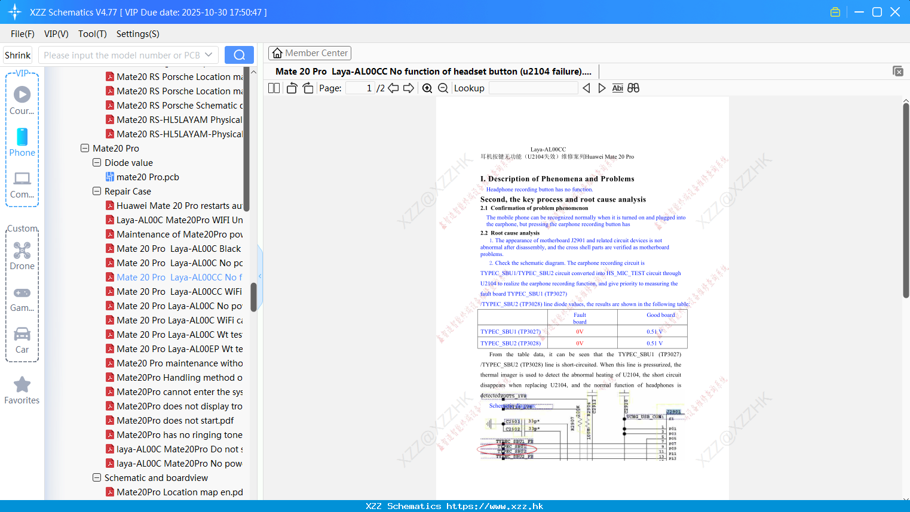Click the binoculars search icon
The width and height of the screenshot is (910, 512).
click(x=633, y=88)
